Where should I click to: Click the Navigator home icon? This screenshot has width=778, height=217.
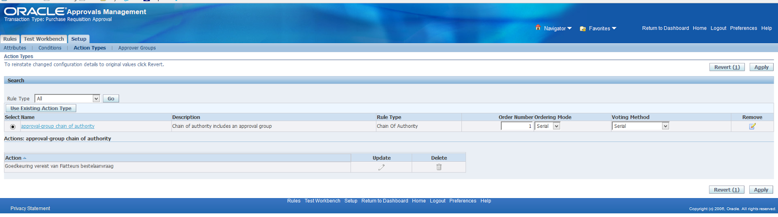click(x=538, y=28)
